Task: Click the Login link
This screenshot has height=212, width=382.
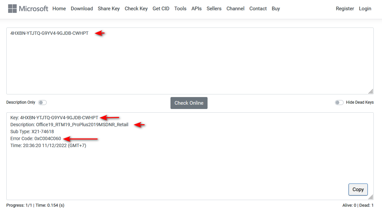Action: (365, 9)
